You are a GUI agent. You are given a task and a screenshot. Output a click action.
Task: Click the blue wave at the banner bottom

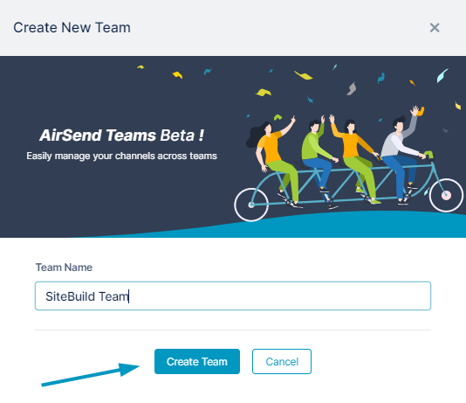click(x=327, y=226)
